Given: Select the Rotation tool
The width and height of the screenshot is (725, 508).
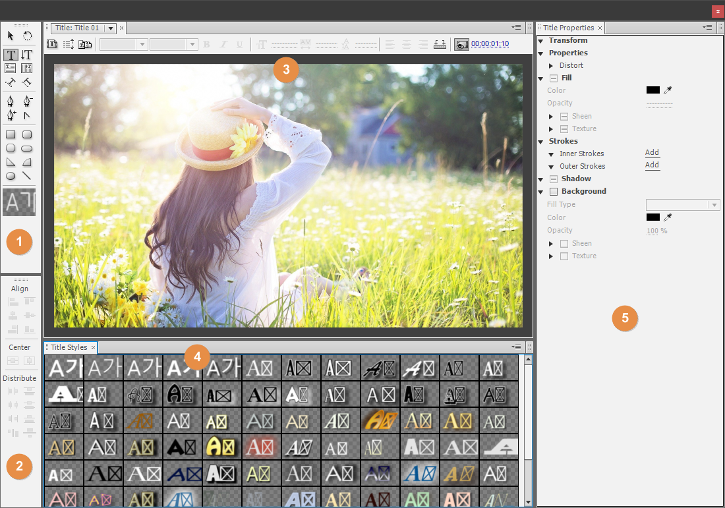Looking at the screenshot, I should pyautogui.click(x=27, y=36).
